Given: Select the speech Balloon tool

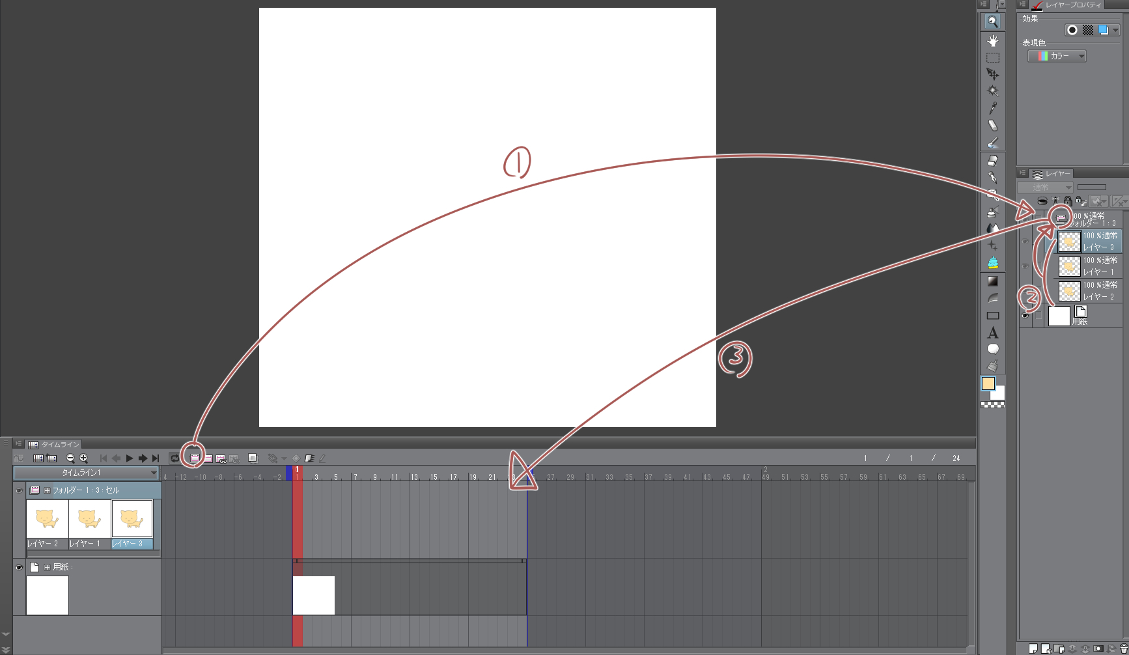Looking at the screenshot, I should (992, 350).
